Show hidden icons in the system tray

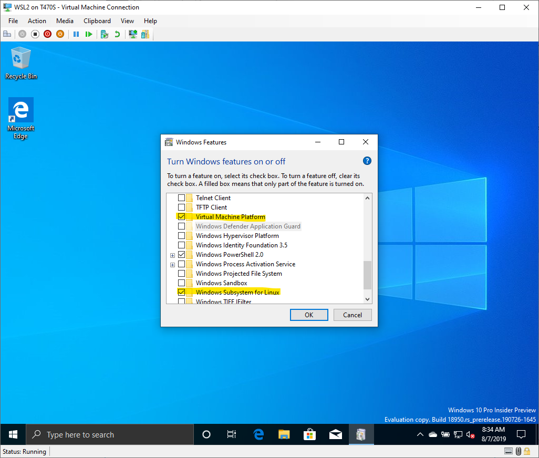tap(420, 435)
